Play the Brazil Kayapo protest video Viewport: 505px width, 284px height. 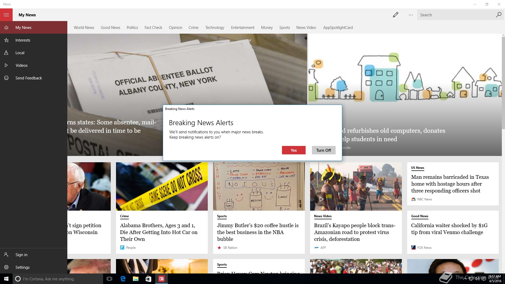(321, 199)
